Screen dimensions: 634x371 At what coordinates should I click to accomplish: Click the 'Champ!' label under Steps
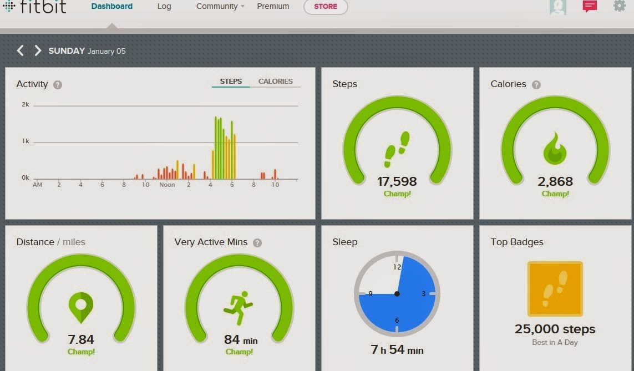(397, 194)
